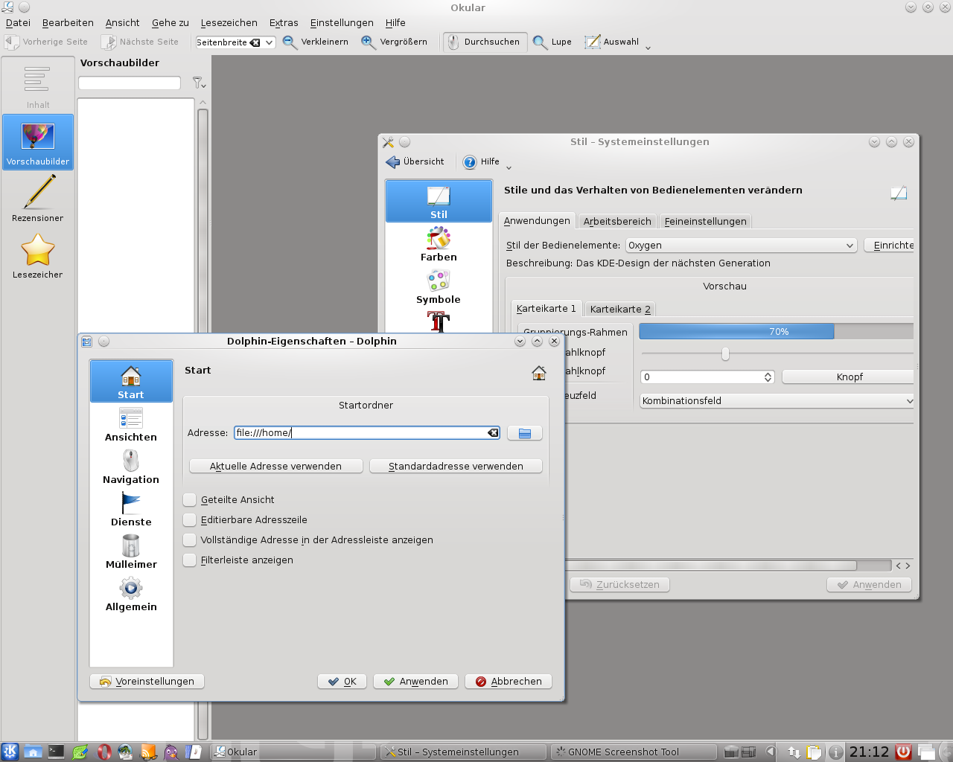Click the spin box arrows of the 0 field
953x762 pixels.
click(x=768, y=377)
